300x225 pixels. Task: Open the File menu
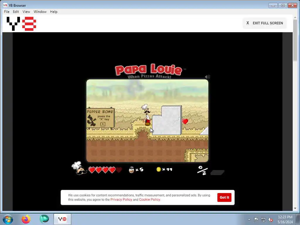click(7, 12)
